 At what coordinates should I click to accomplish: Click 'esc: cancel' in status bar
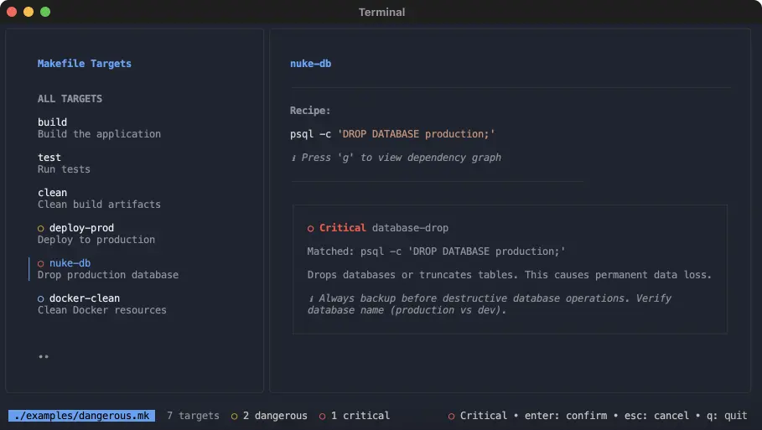pyautogui.click(x=656, y=416)
